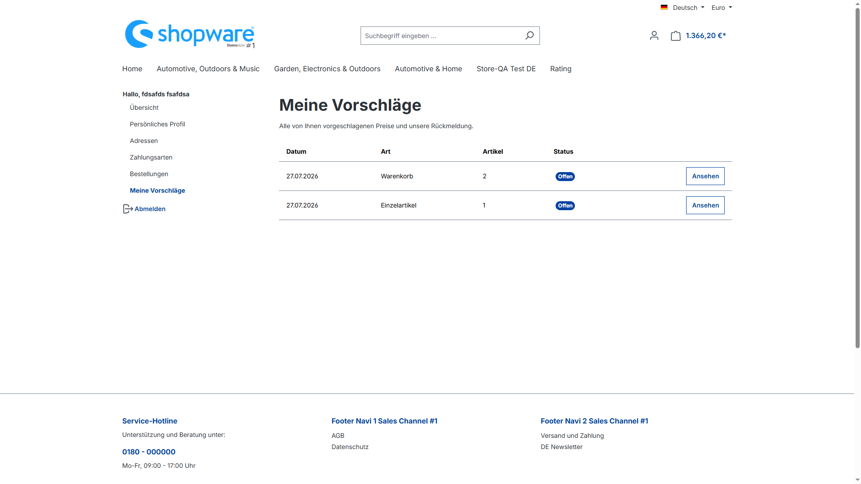861x484 pixels.
Task: Click the Shopware logo
Action: pos(190,34)
